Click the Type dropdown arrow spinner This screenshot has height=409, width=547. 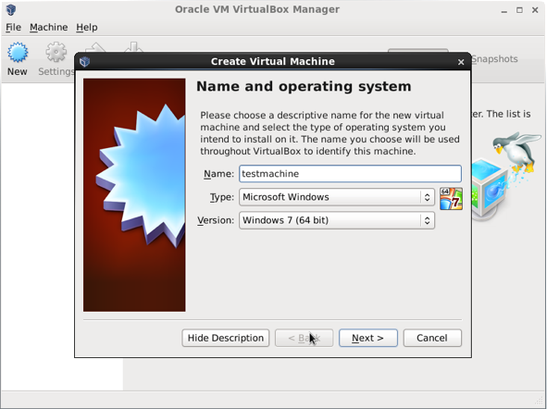pyautogui.click(x=427, y=197)
